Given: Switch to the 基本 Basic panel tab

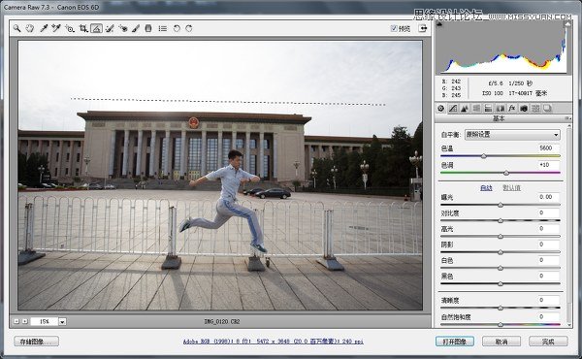Looking at the screenshot, I should coord(440,108).
